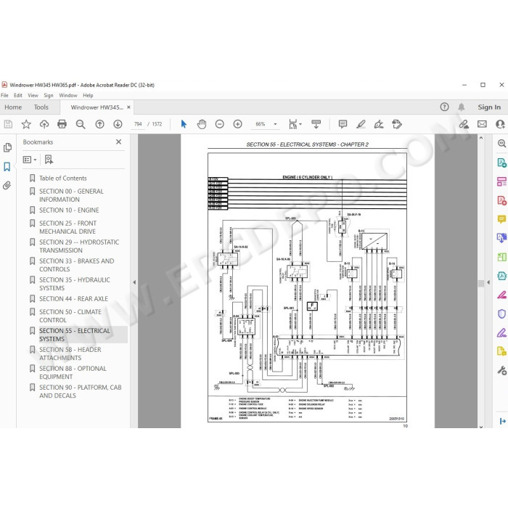
Task: Toggle the Bookmarks panel icon
Action: tap(7, 167)
